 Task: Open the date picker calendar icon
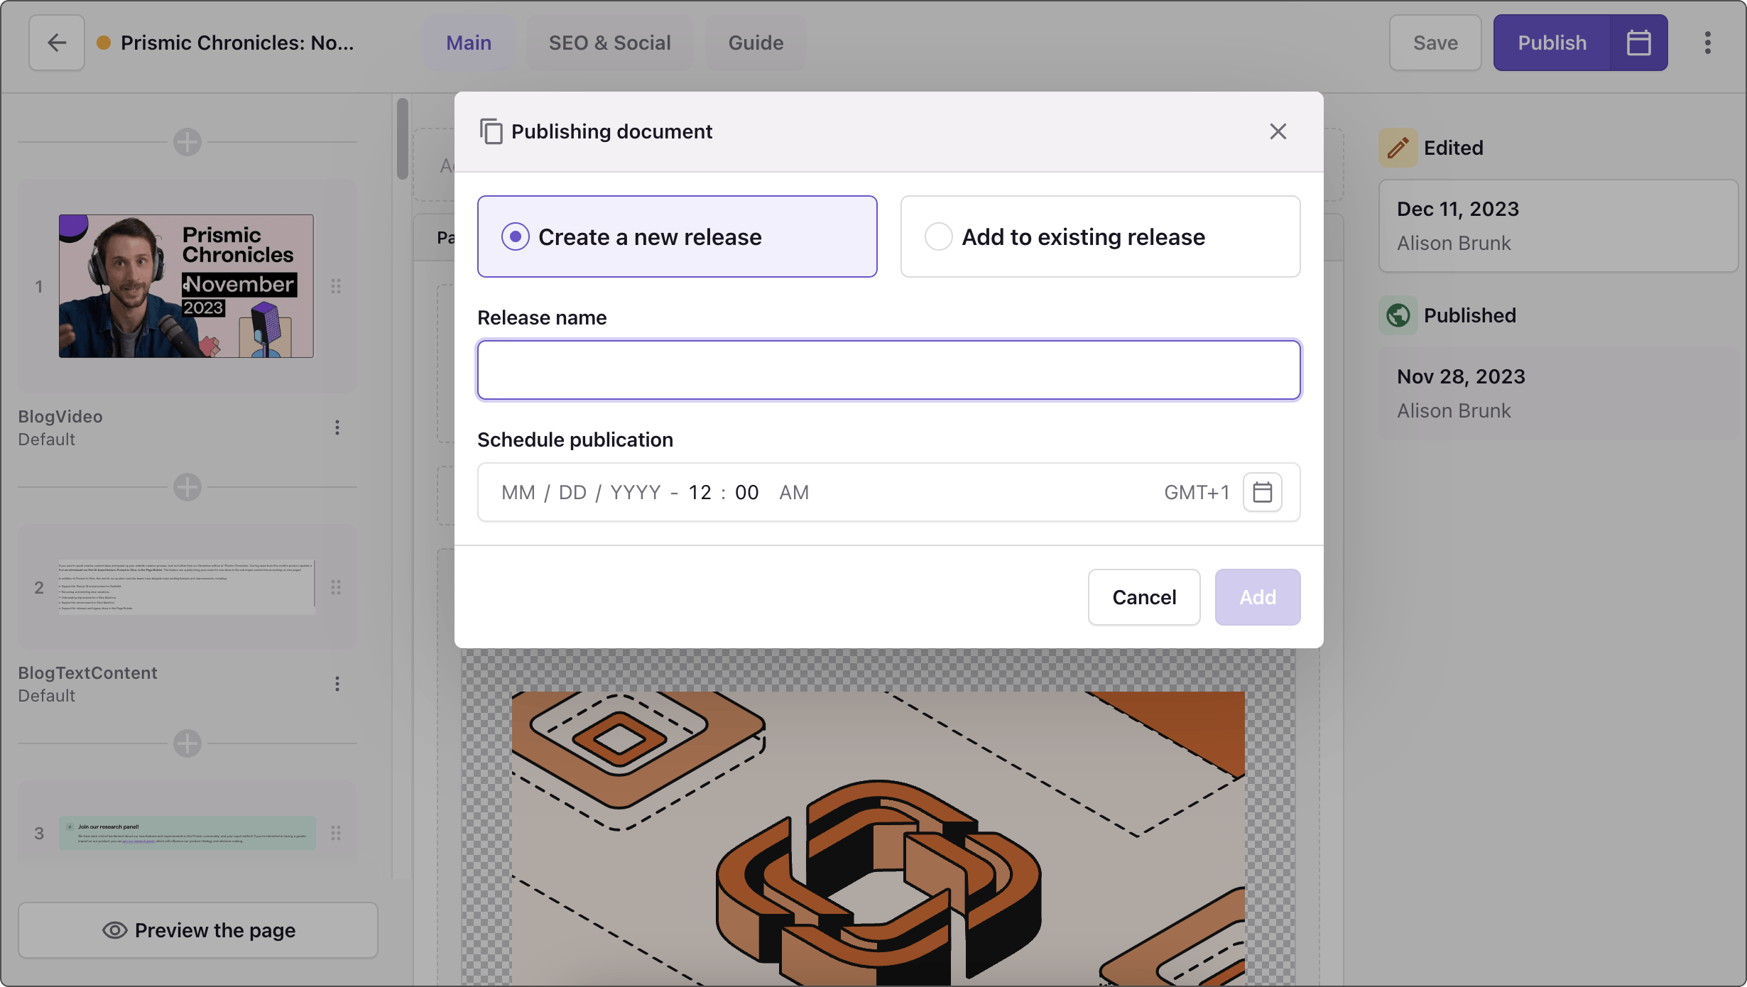[1262, 492]
